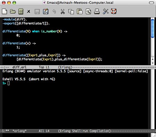Open help with the lifebuoy icon
This screenshot has width=156, height=137.
tap(114, 11)
